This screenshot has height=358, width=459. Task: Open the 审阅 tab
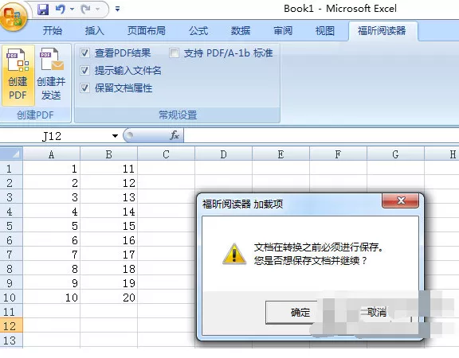click(283, 31)
